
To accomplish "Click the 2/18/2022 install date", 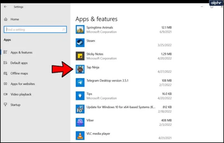I will pos(165,111).
